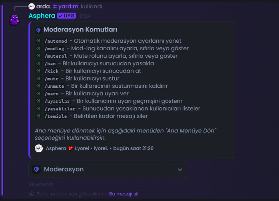279x201 pixels.
Task: Open the Moderasyon select menu
Action: tap(108, 169)
